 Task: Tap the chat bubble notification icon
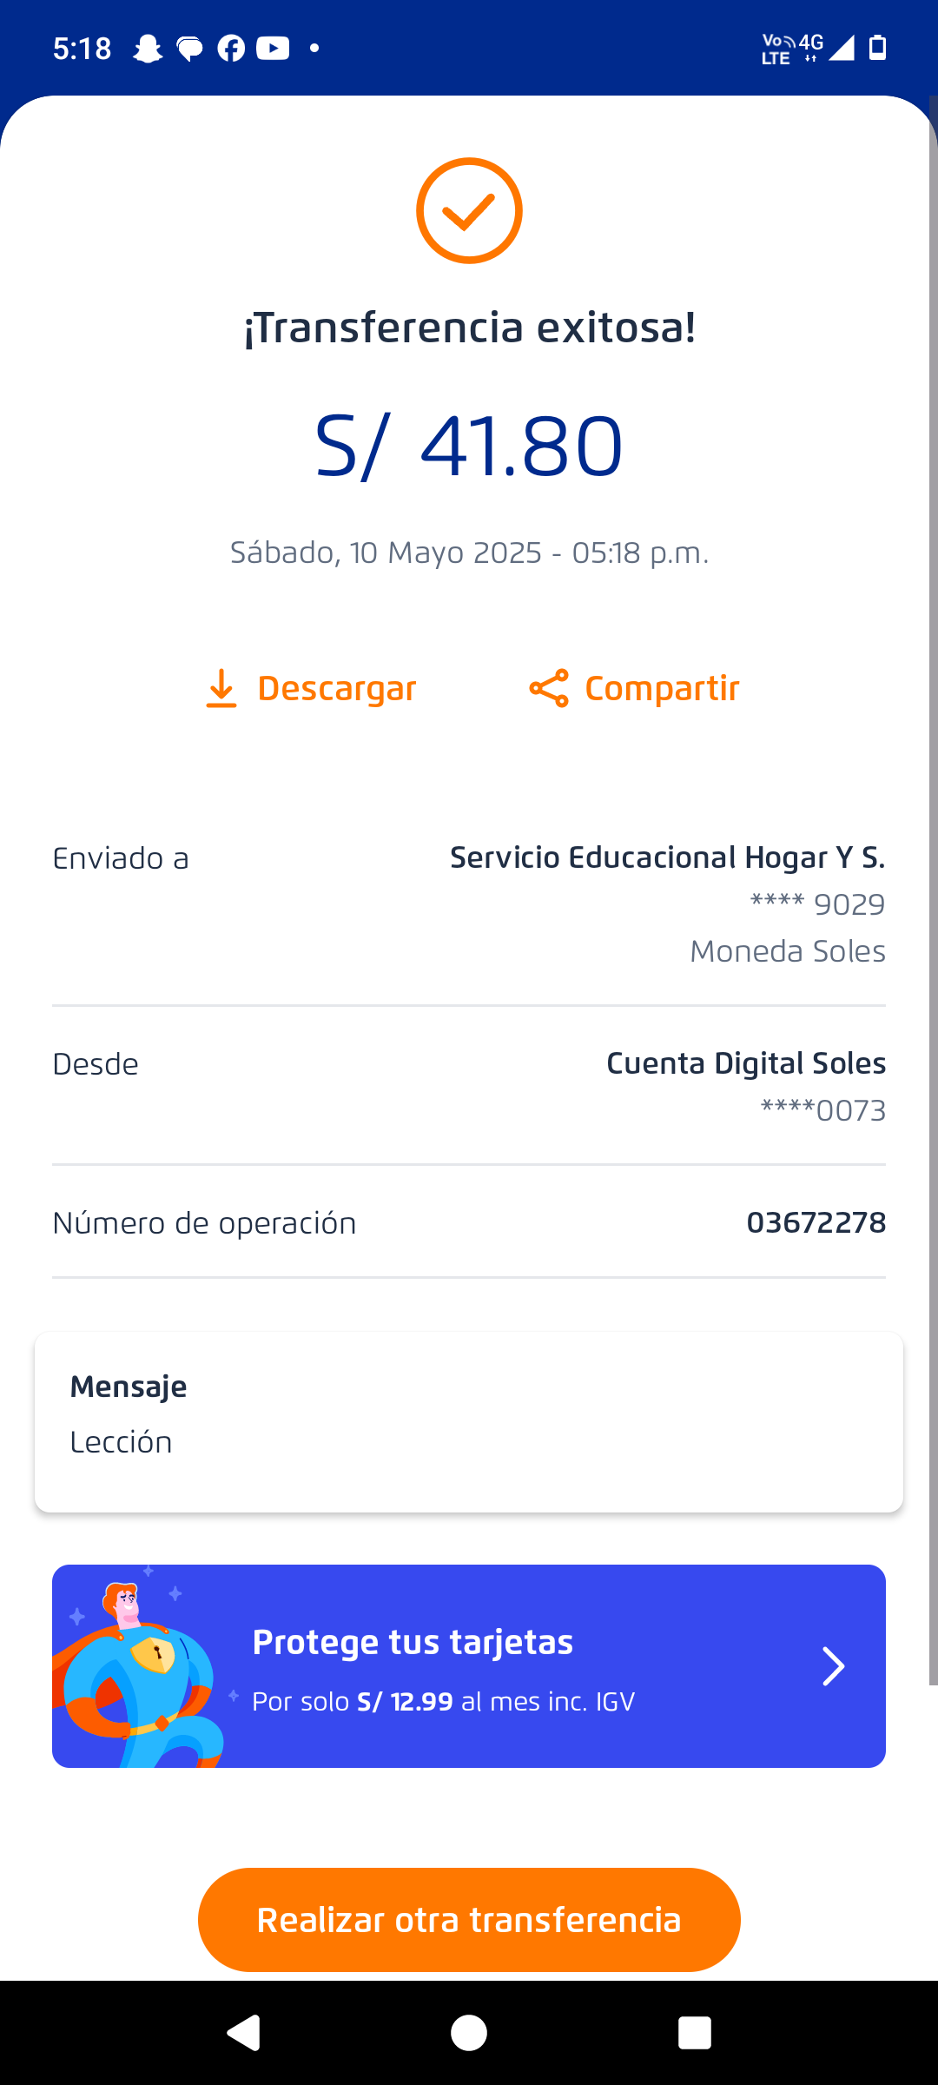click(x=189, y=49)
